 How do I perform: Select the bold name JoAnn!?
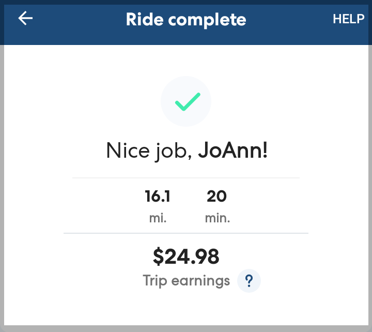tap(233, 150)
